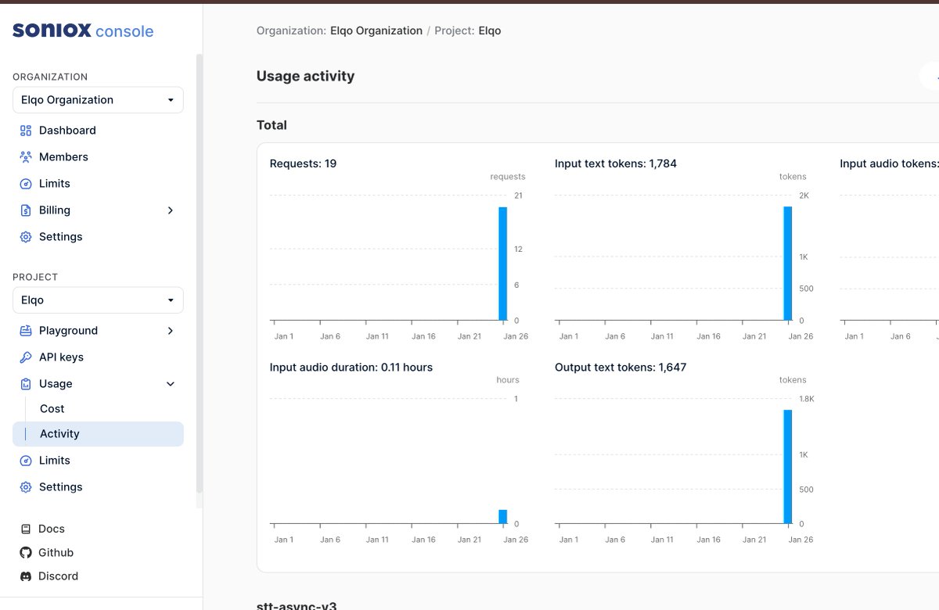Click the Soniox console logo
Image resolution: width=939 pixels, height=610 pixels.
point(83,31)
